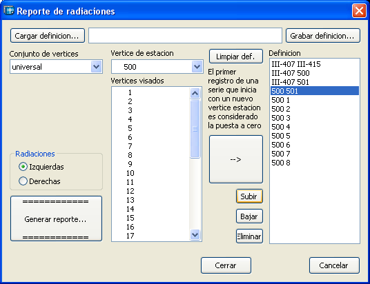Click the Cerrar button

click(226, 265)
